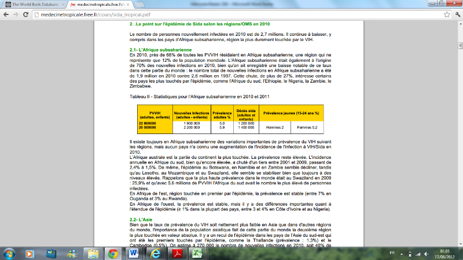Open the blue desktop-style taskbar icon

pyautogui.click(x=51, y=254)
